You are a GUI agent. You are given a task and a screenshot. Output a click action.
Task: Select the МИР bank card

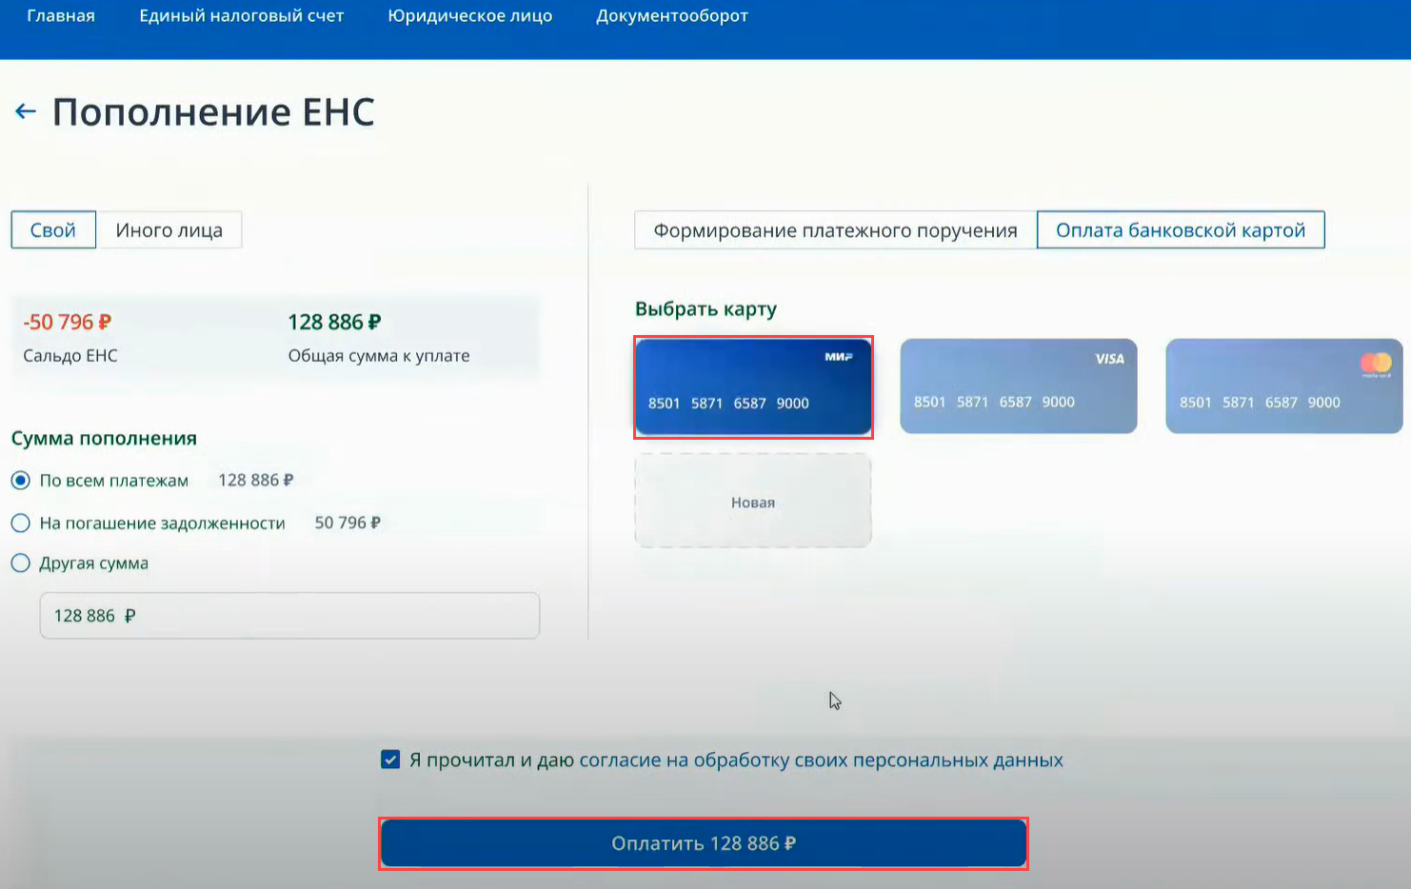click(752, 386)
